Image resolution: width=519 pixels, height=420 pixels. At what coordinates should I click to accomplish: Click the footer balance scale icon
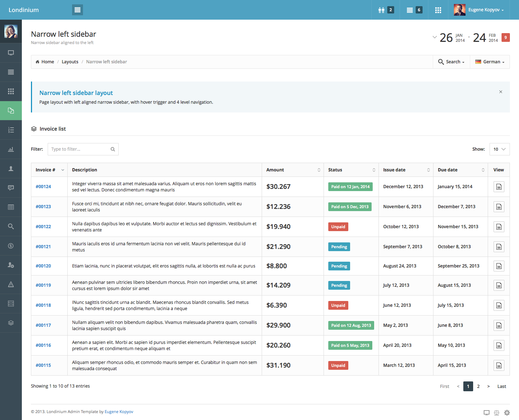coord(497,413)
